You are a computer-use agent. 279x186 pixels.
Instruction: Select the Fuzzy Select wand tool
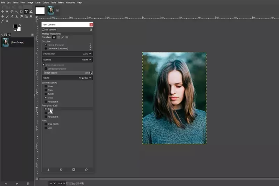pyautogui.click(x=17, y=12)
